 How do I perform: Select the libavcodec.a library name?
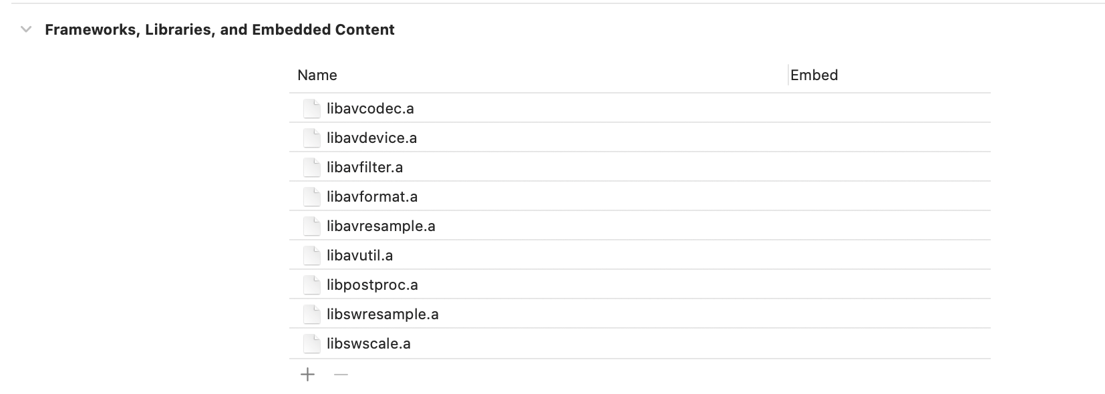tap(370, 108)
